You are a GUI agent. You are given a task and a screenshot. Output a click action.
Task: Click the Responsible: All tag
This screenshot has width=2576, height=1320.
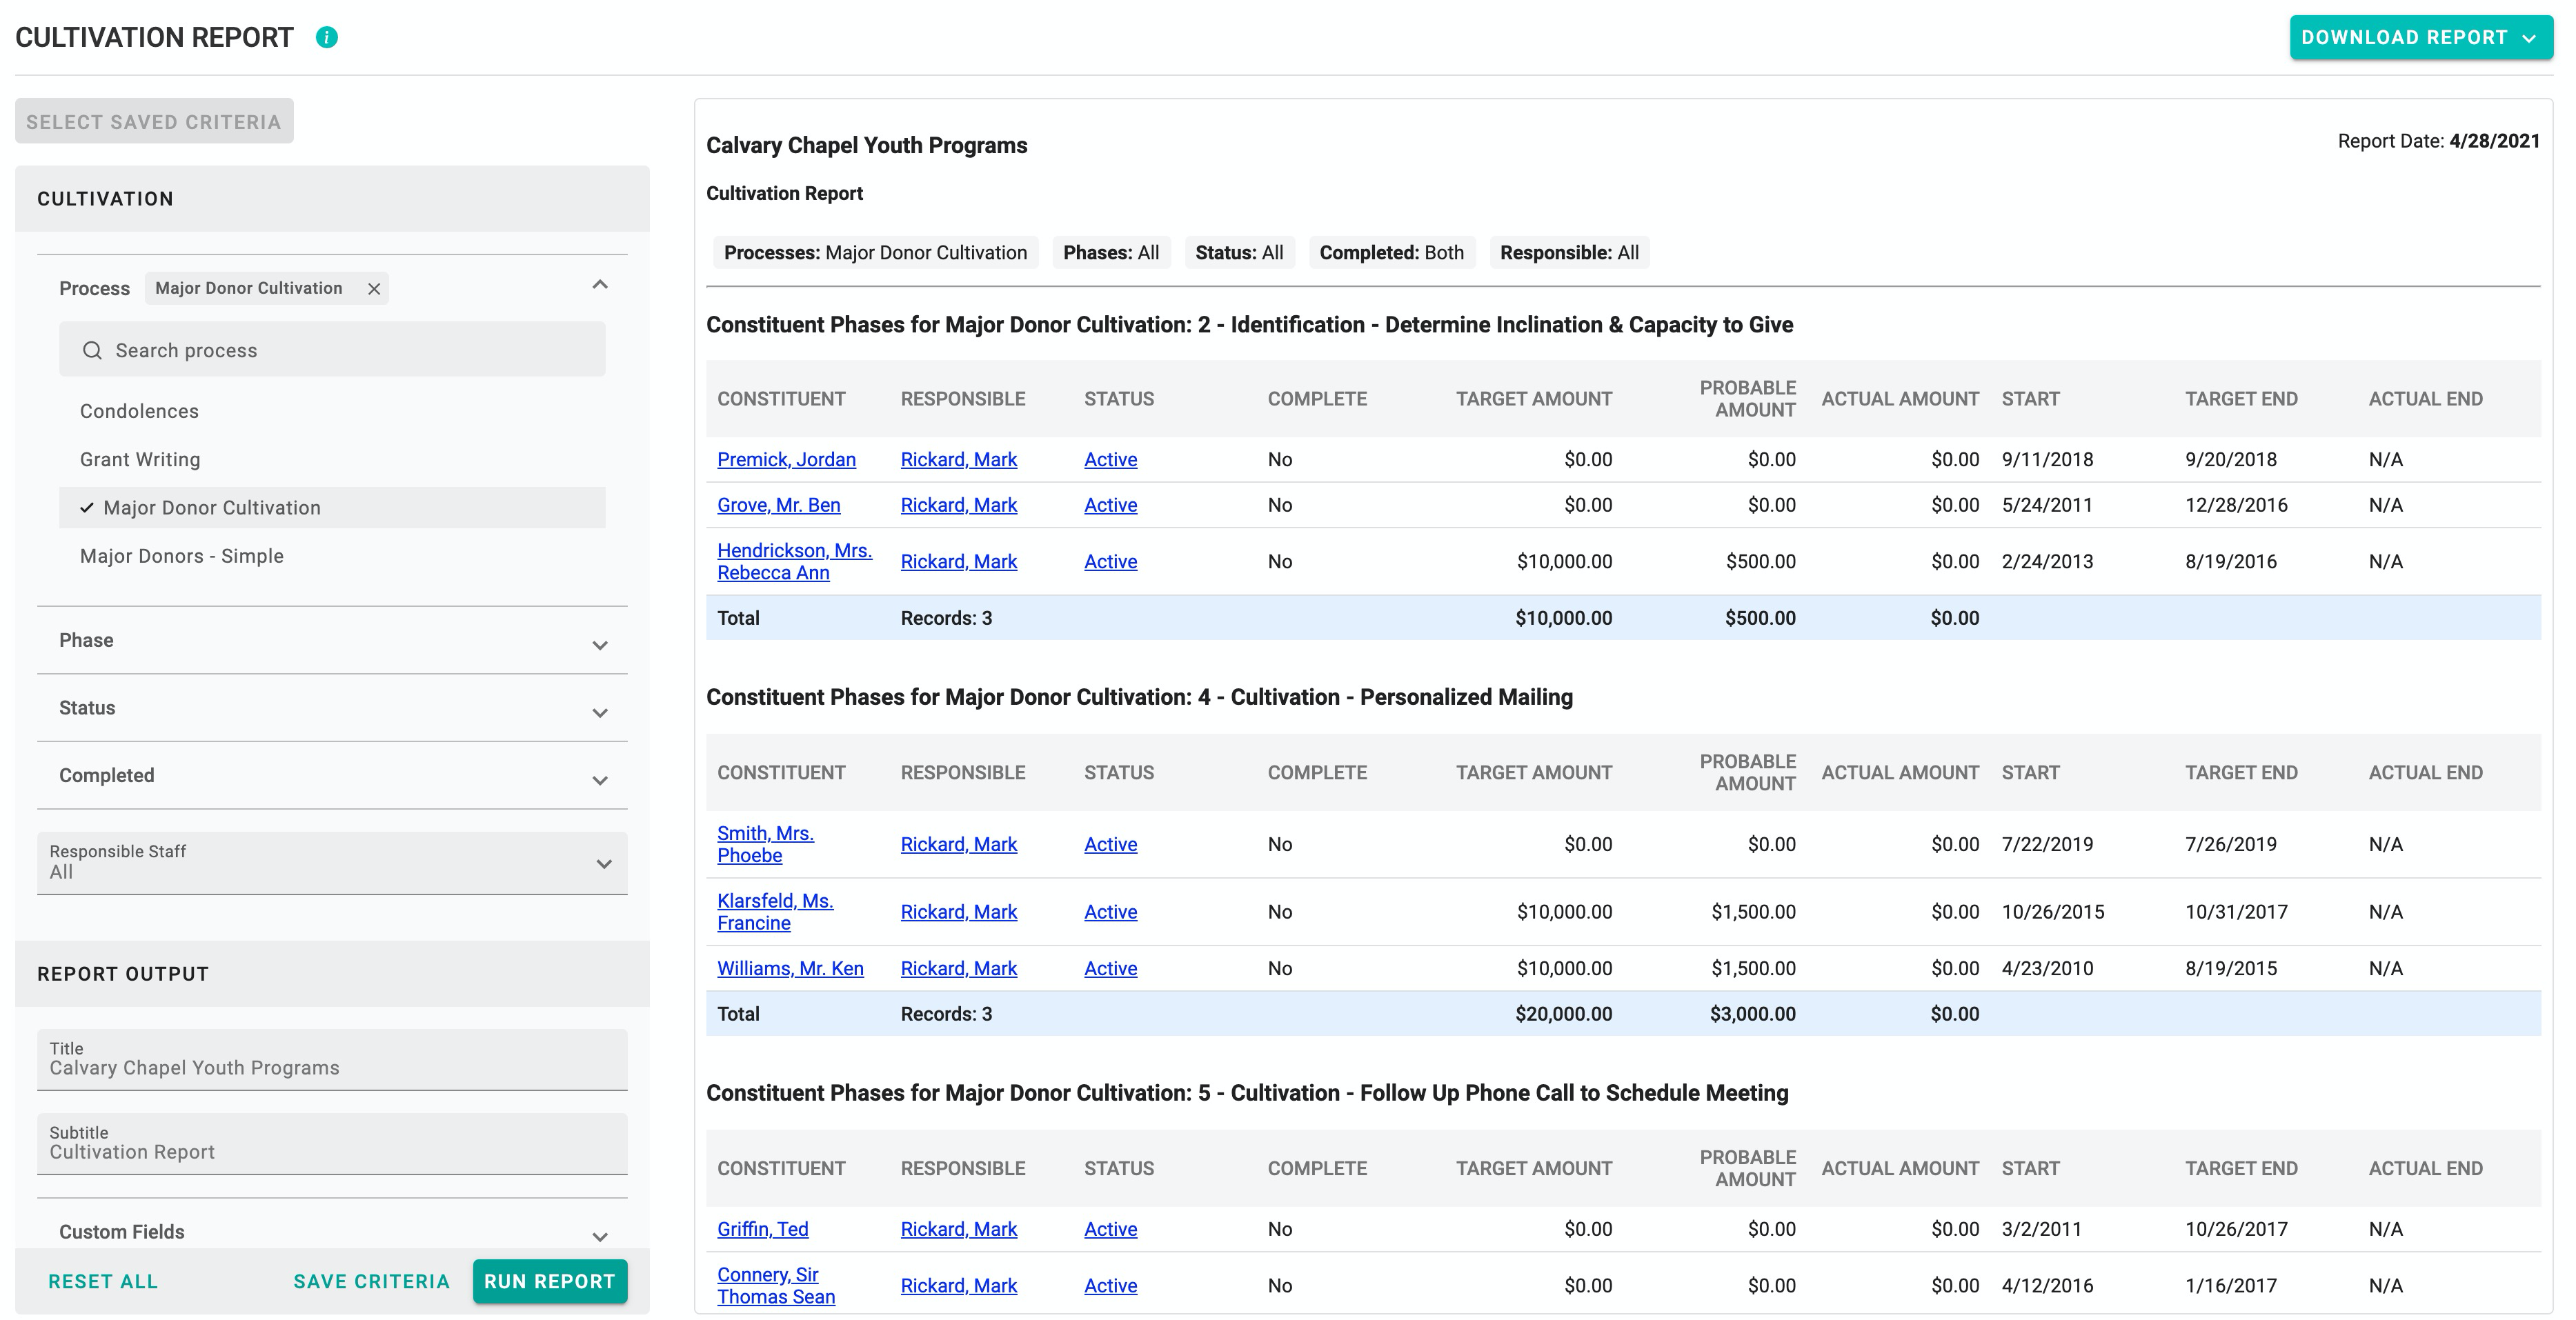pyautogui.click(x=1569, y=252)
